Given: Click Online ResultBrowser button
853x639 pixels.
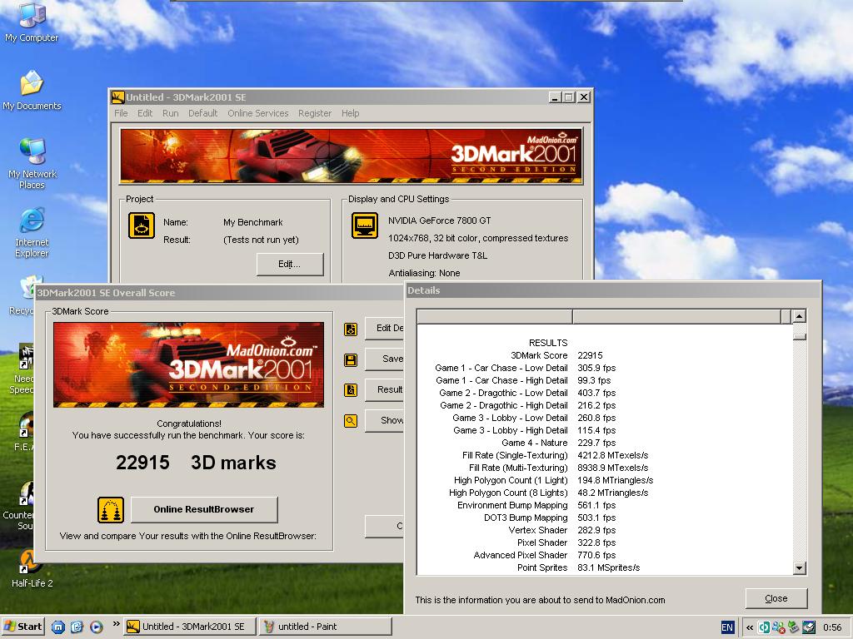Looking at the screenshot, I should [x=204, y=510].
